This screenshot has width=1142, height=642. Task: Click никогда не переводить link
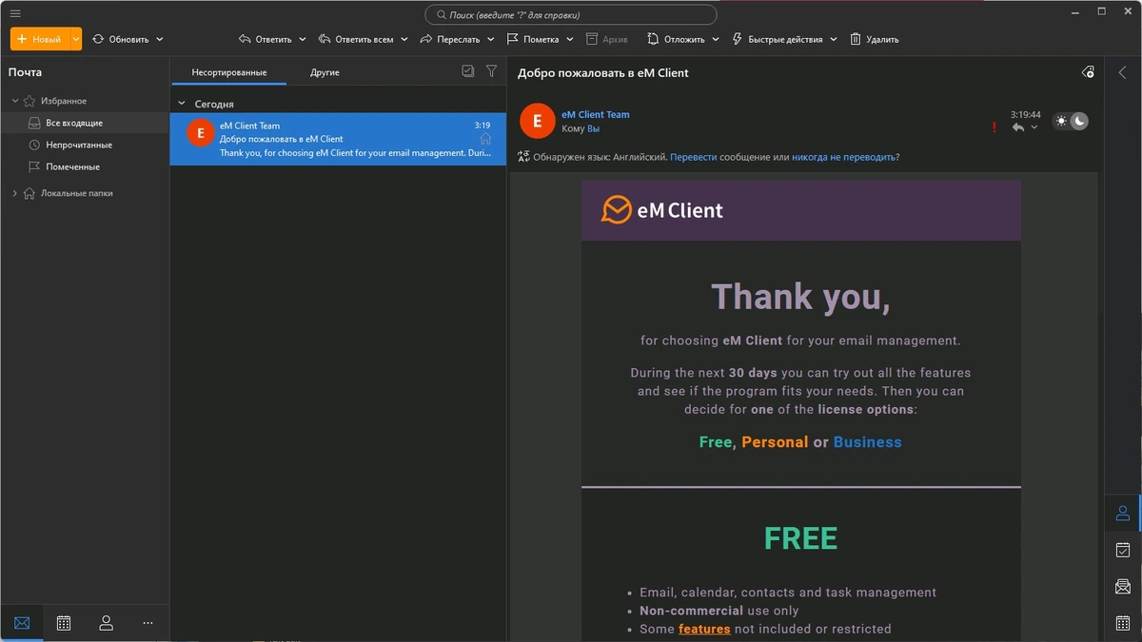point(843,157)
